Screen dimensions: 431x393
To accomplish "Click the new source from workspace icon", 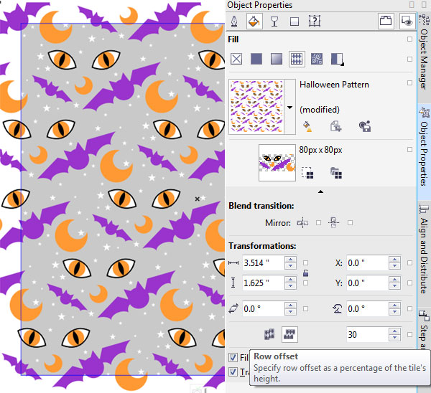I will pos(307,173).
